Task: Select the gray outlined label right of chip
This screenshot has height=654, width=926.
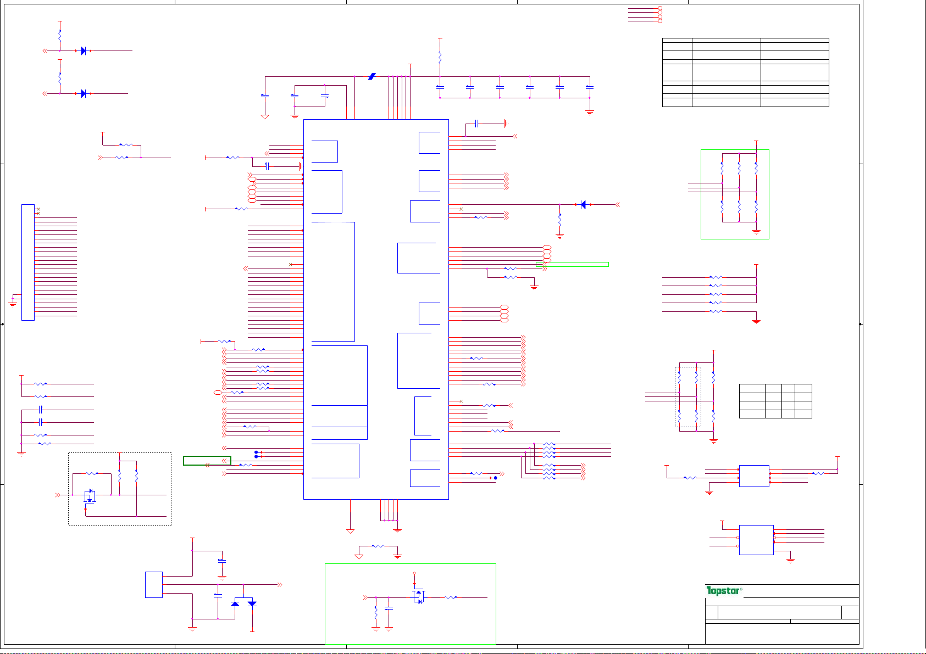Action: tap(572, 264)
